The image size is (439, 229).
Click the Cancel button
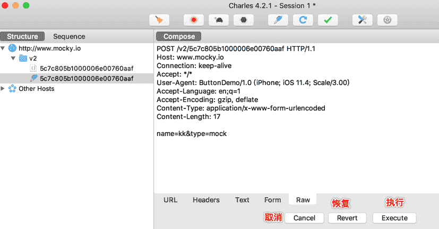(304, 218)
